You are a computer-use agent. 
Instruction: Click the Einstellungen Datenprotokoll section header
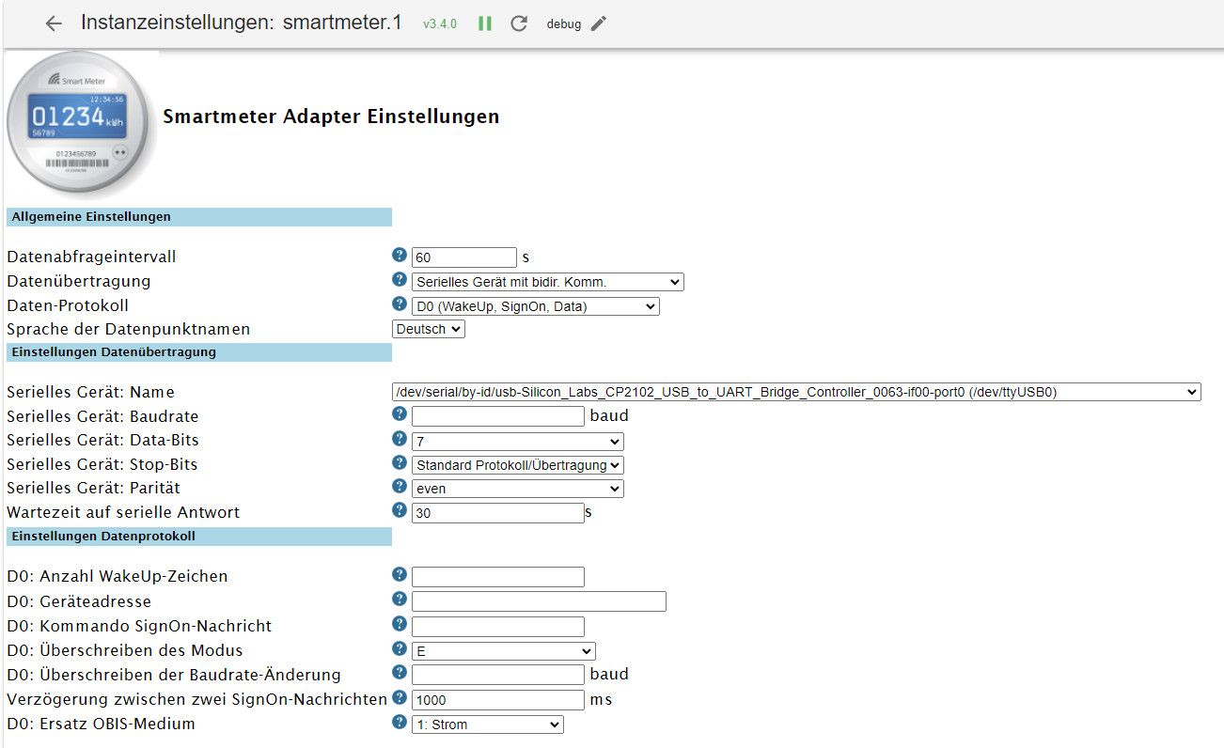point(199,537)
